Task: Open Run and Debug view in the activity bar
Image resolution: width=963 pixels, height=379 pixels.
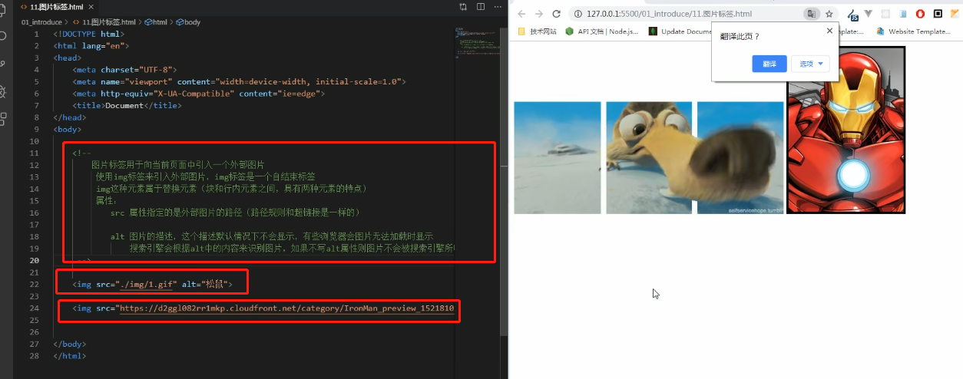Action: click(x=2, y=92)
